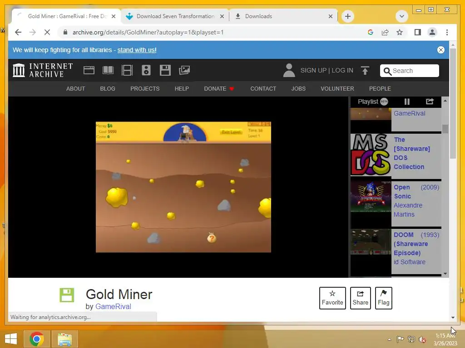Click the muted volume tray icon
The image size is (465, 348).
[422, 339]
